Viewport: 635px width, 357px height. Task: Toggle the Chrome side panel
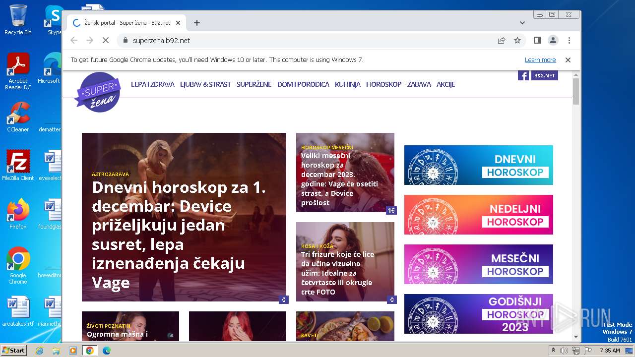point(537,40)
